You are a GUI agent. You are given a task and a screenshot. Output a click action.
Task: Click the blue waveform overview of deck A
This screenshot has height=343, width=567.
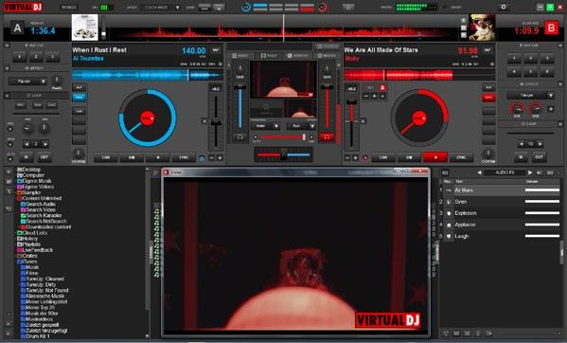click(148, 75)
